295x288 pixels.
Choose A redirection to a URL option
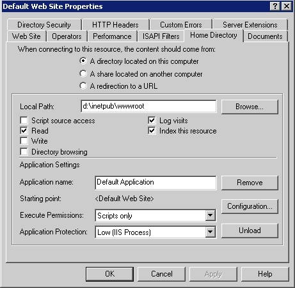coord(83,86)
